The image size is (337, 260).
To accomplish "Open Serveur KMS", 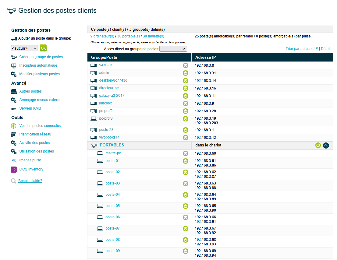I will [30, 108].
